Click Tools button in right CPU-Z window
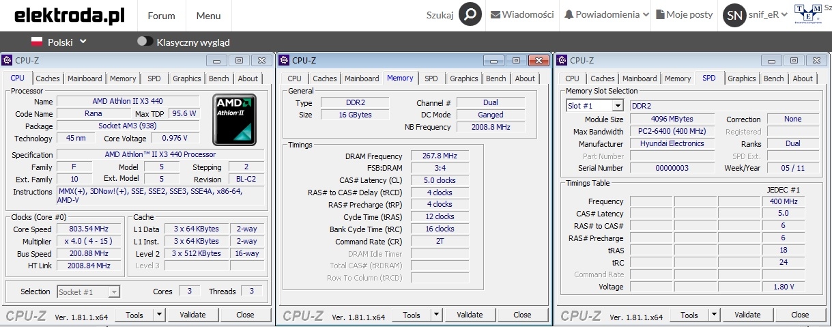 pyautogui.click(x=689, y=315)
